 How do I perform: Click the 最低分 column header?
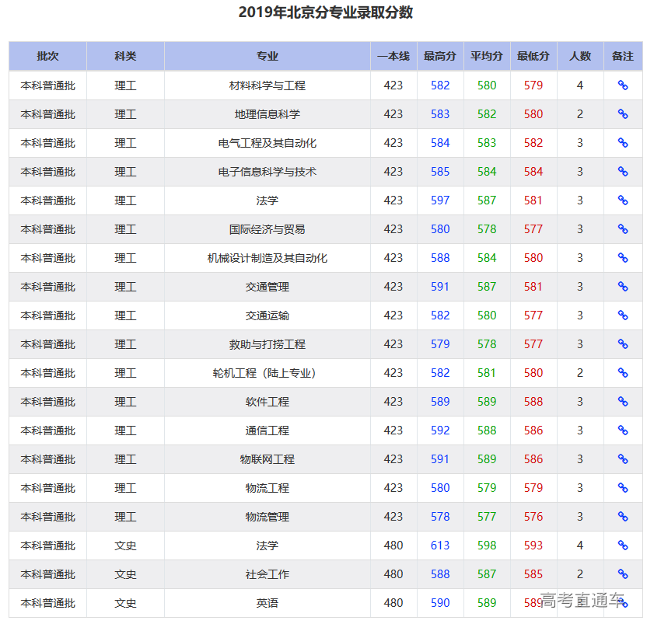(x=533, y=56)
